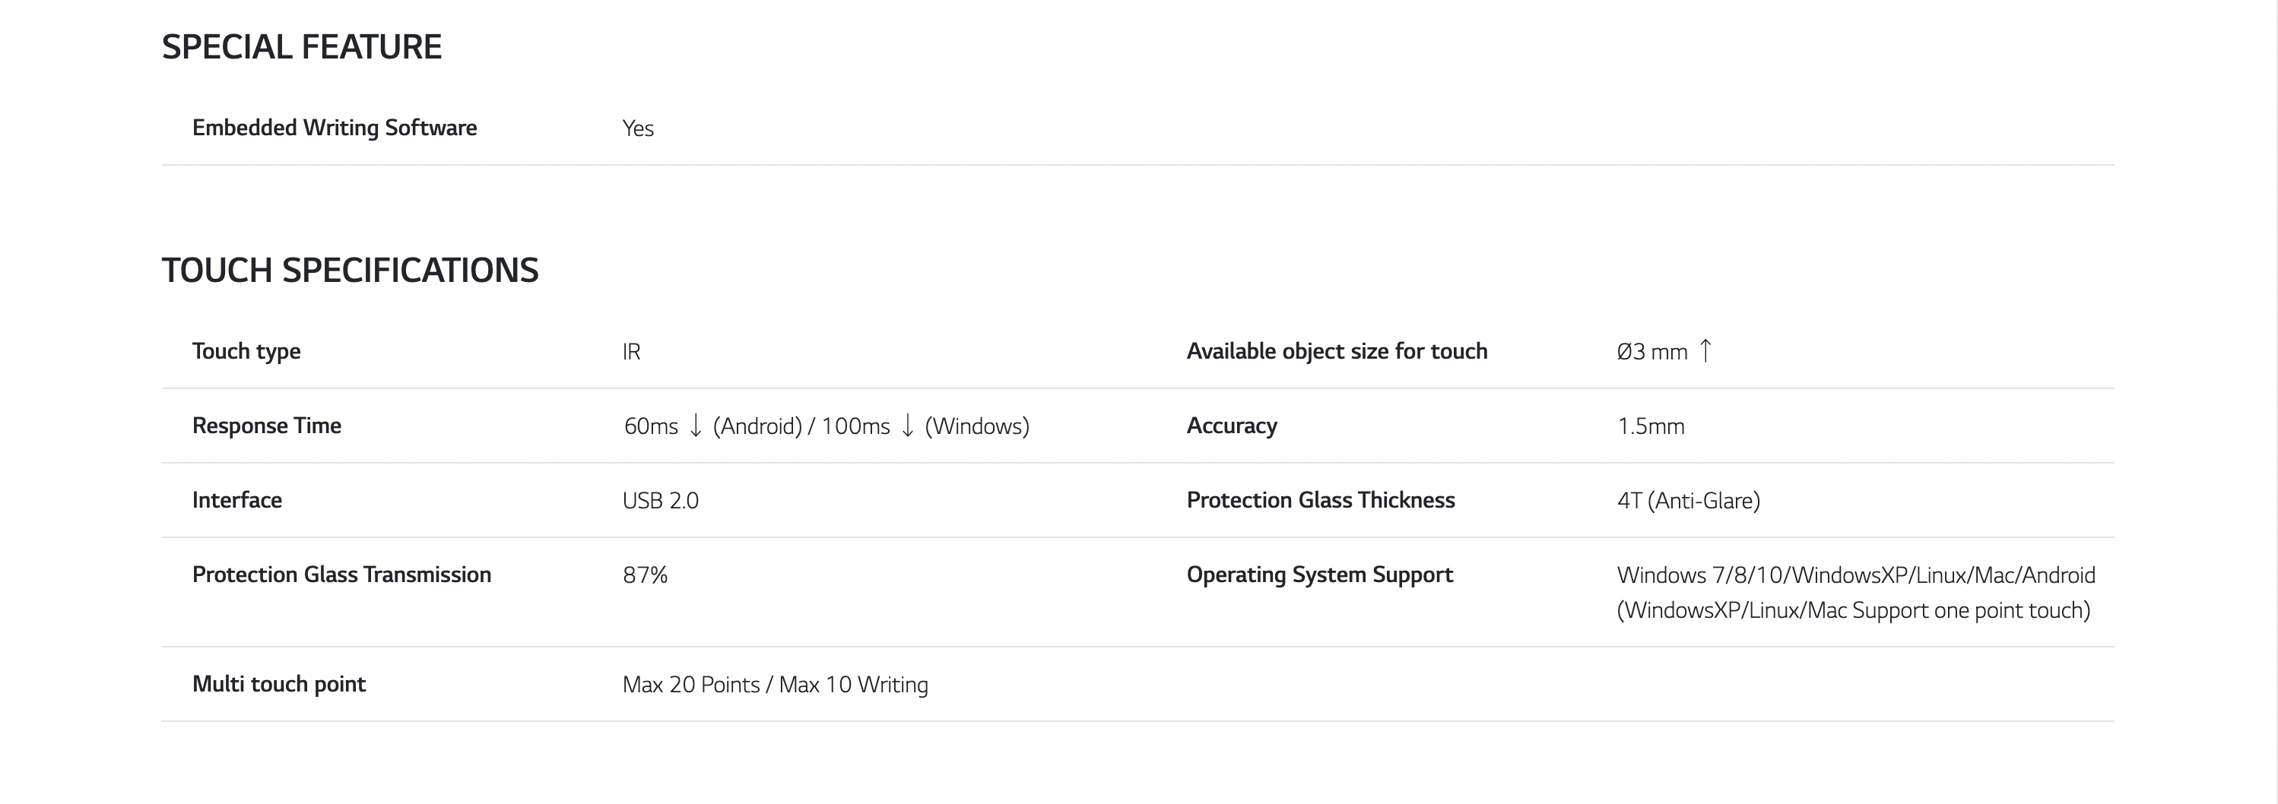Click the Available object size for touch label
Viewport: 2278px width, 804px height.
(1336, 352)
